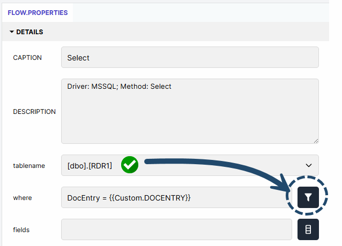Viewport: 342px width, 246px height.
Task: Click the empty fields input box
Action: click(x=176, y=229)
